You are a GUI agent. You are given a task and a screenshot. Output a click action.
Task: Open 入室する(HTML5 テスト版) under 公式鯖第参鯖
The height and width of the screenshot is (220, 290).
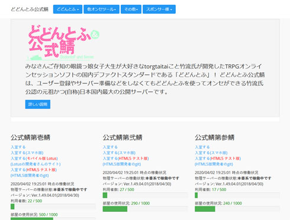(218, 158)
